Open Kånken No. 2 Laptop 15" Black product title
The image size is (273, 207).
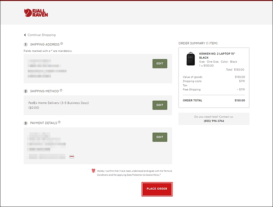click(x=217, y=55)
